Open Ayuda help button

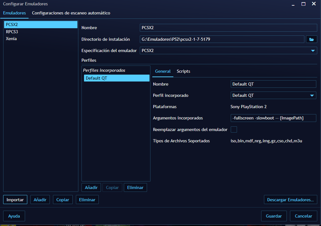click(x=14, y=216)
